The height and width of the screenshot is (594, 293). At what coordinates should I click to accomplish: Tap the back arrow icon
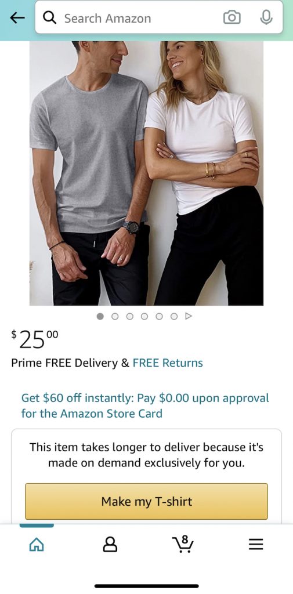point(17,18)
